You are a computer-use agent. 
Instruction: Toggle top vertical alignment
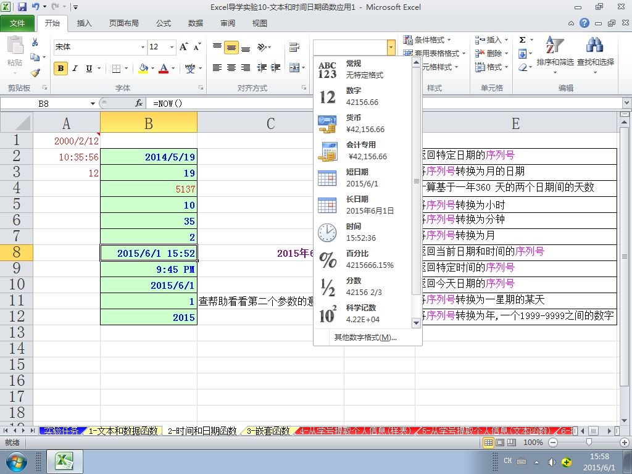(x=217, y=47)
